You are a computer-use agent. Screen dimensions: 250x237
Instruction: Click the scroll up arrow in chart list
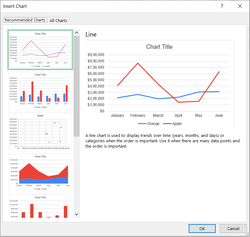(76, 33)
